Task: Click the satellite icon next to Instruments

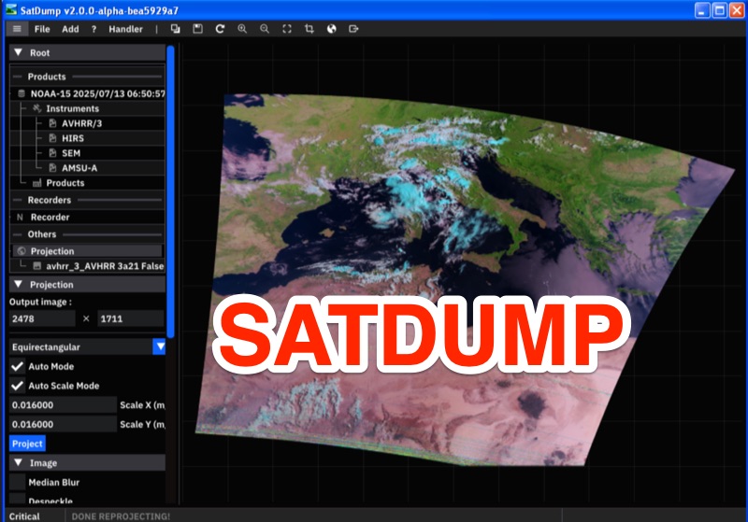Action: (x=37, y=108)
